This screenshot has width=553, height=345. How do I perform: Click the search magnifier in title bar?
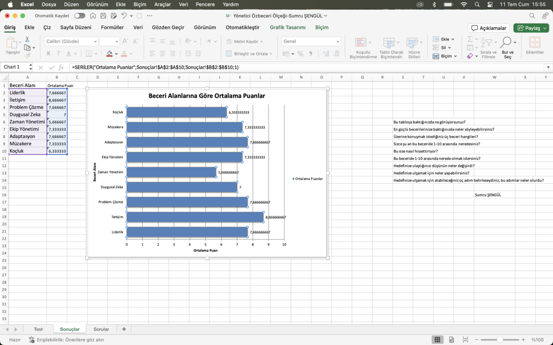pyautogui.click(x=532, y=16)
